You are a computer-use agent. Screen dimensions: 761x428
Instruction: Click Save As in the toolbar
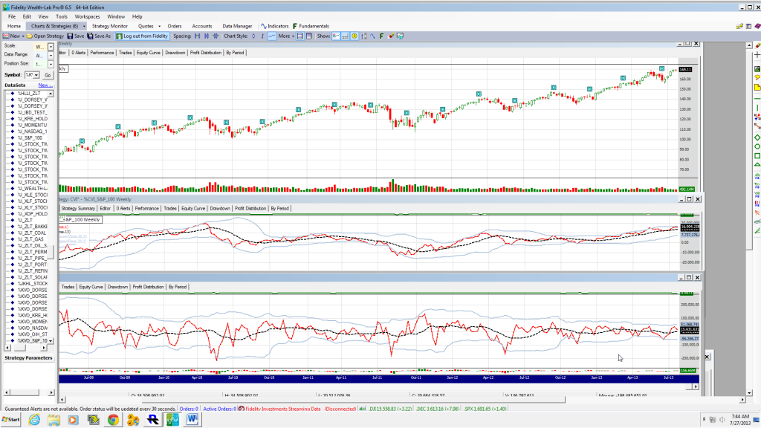point(99,36)
